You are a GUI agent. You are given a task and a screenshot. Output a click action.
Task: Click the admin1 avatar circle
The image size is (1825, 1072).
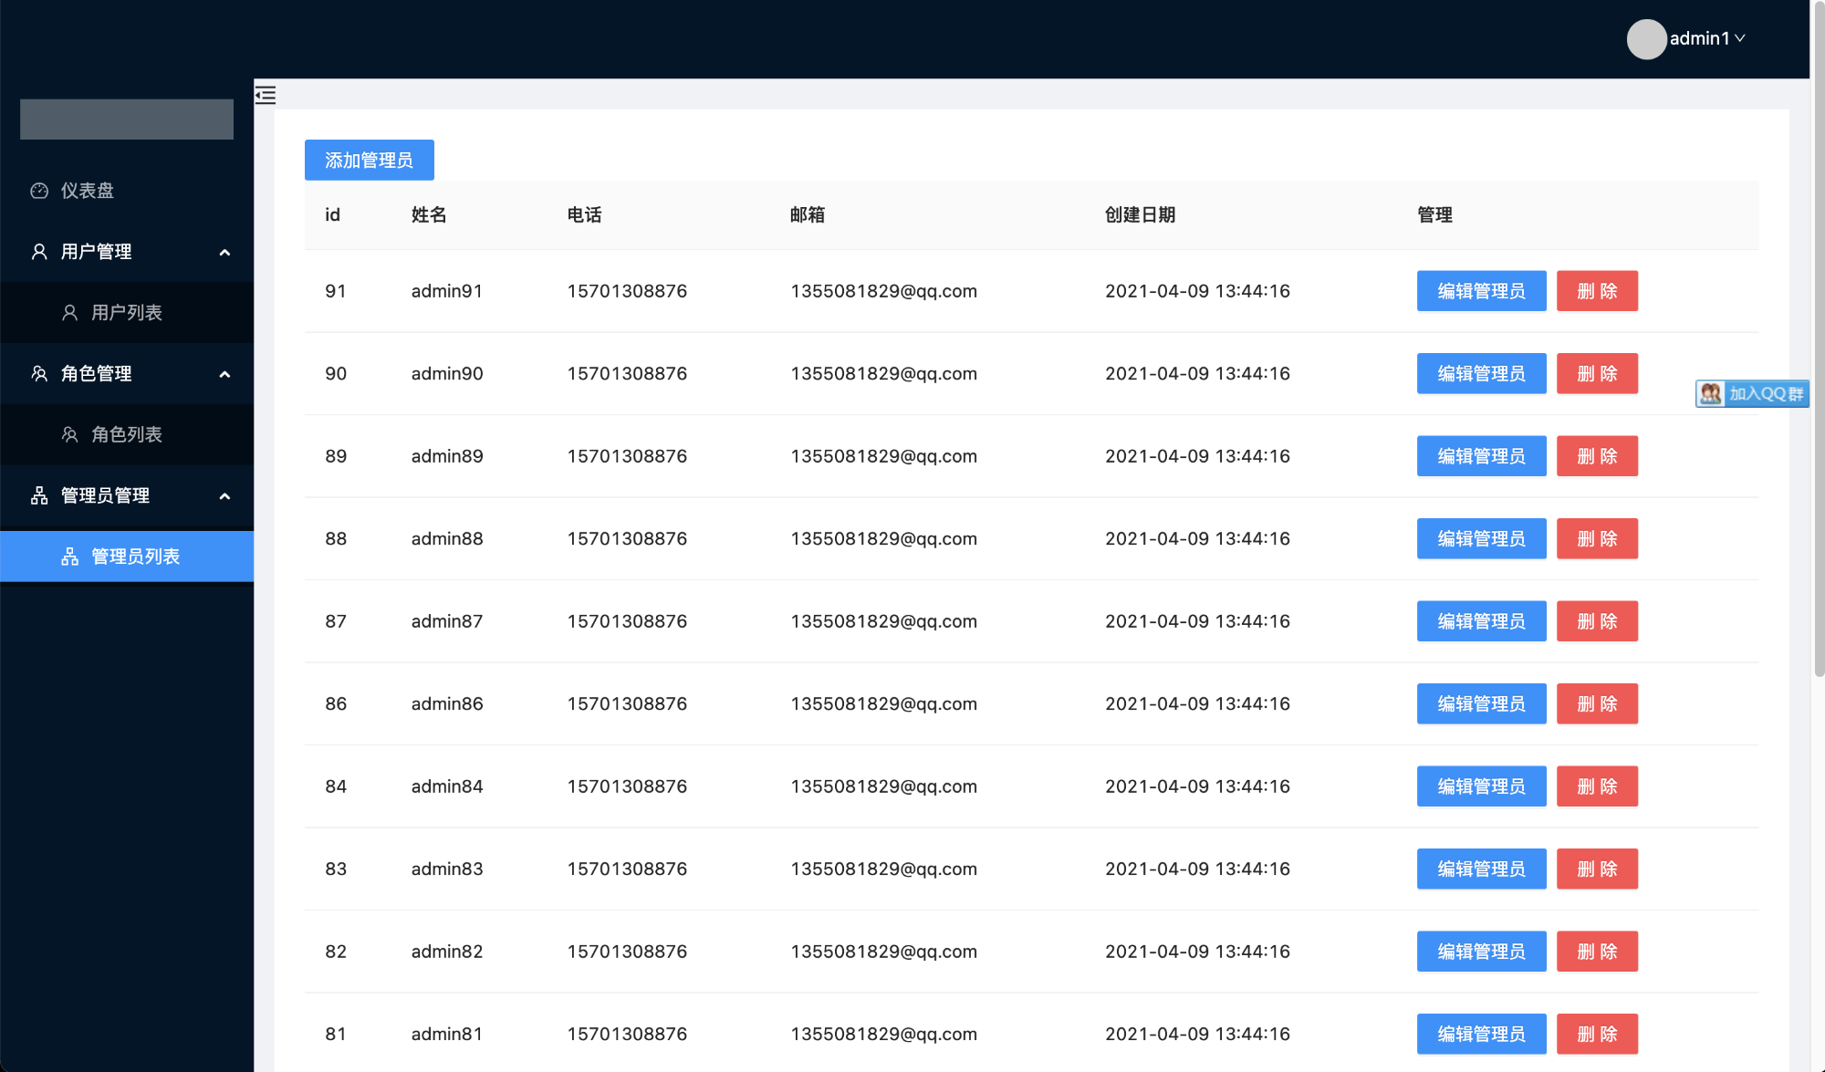(1646, 39)
